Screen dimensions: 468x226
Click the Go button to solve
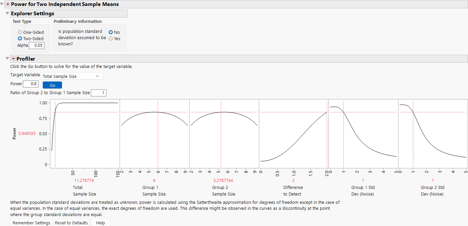pos(52,85)
